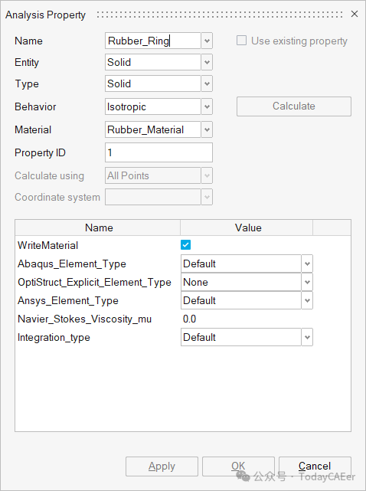
Task: Select the Ansys_Element_Type row label
Action: click(68, 301)
